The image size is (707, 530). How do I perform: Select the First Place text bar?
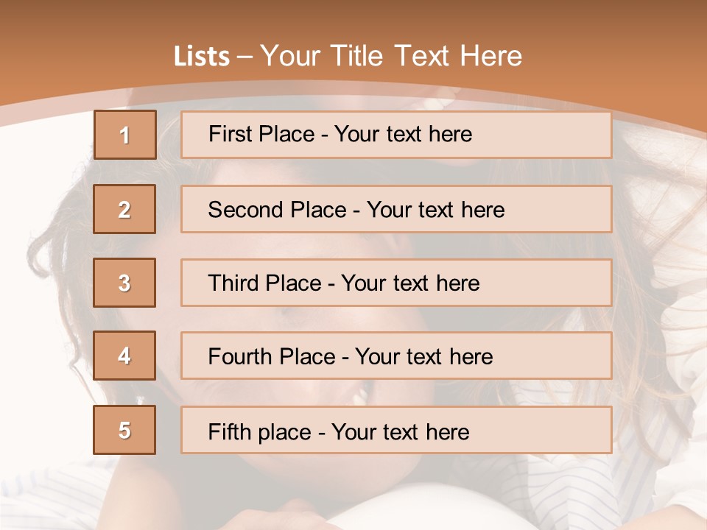click(396, 135)
